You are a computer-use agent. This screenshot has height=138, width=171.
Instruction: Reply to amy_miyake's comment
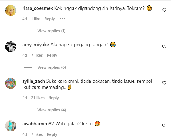[52, 55]
